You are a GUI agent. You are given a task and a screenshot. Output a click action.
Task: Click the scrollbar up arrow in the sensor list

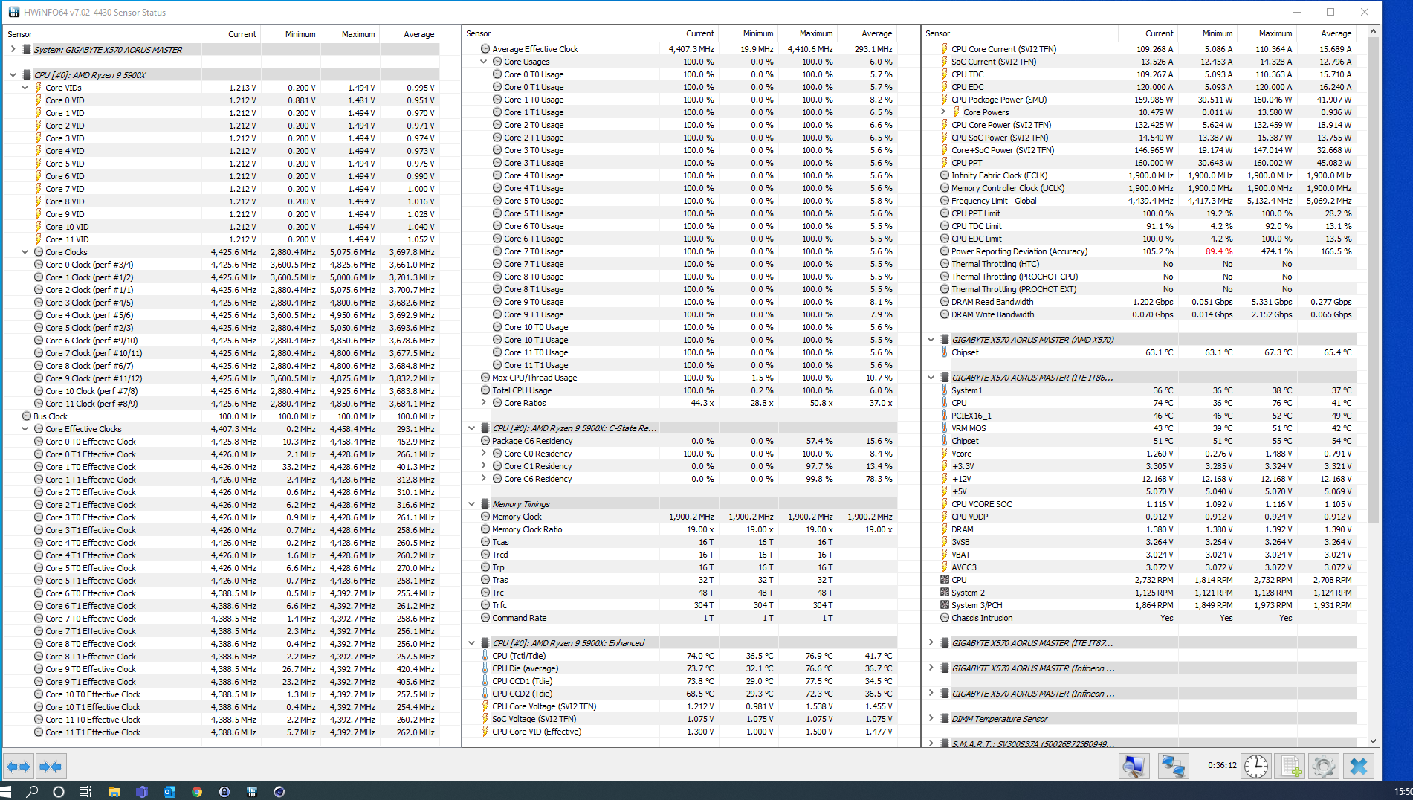[x=1373, y=31]
